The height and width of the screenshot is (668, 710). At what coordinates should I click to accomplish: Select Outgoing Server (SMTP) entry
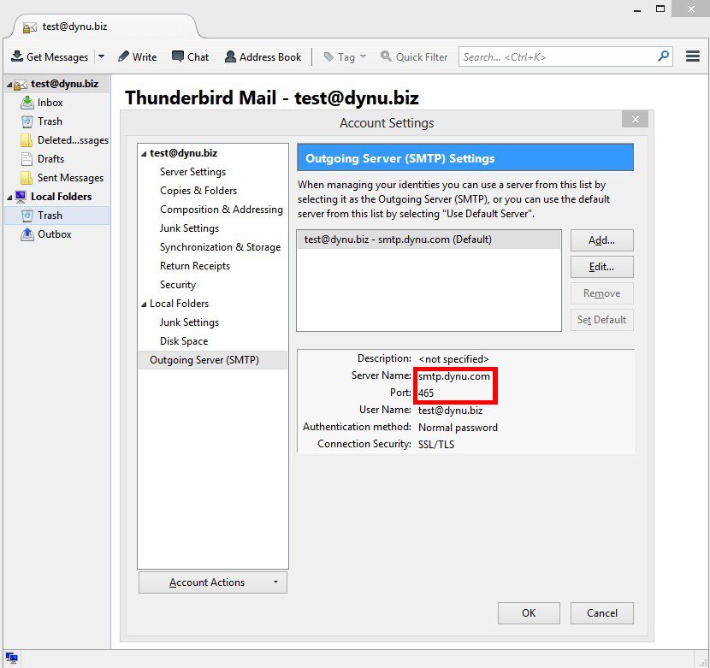coord(213,360)
